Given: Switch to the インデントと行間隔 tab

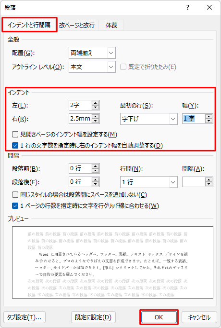Looking at the screenshot, I should (29, 25).
